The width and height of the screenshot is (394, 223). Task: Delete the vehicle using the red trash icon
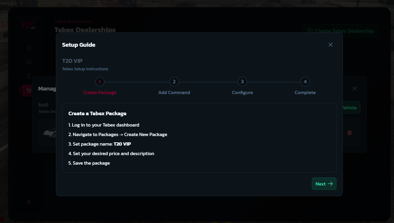pos(349,133)
